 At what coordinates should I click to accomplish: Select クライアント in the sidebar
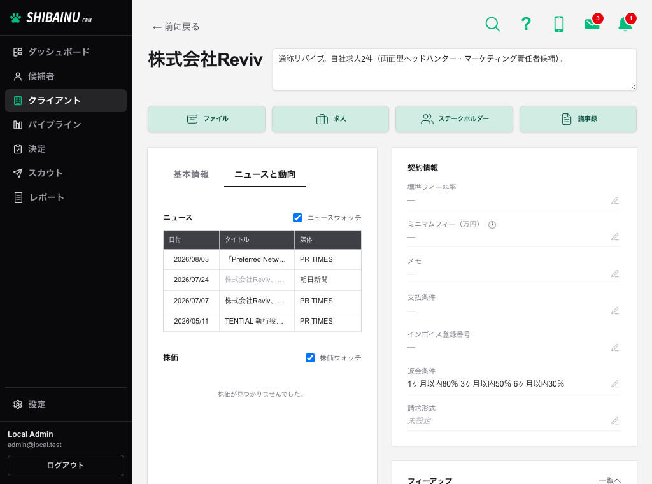[x=66, y=101]
